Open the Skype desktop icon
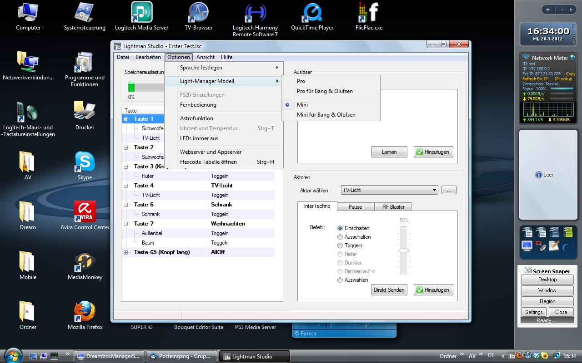This screenshot has height=363, width=582. [85, 162]
